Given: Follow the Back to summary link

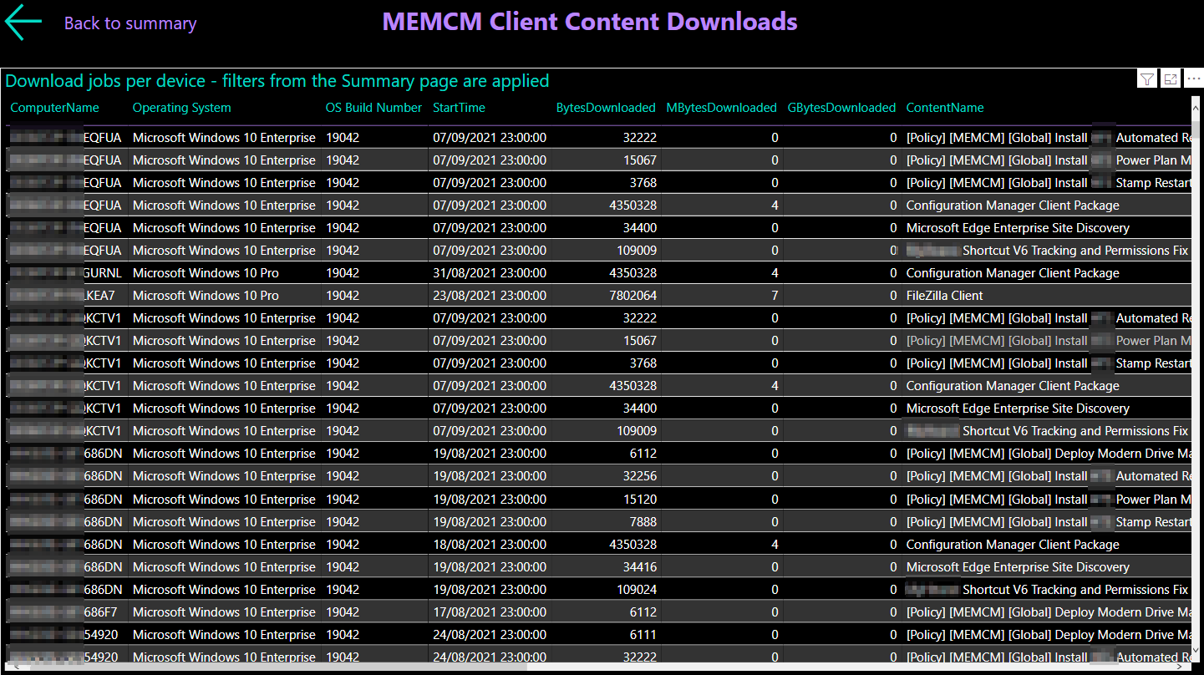Looking at the screenshot, I should click(x=130, y=23).
